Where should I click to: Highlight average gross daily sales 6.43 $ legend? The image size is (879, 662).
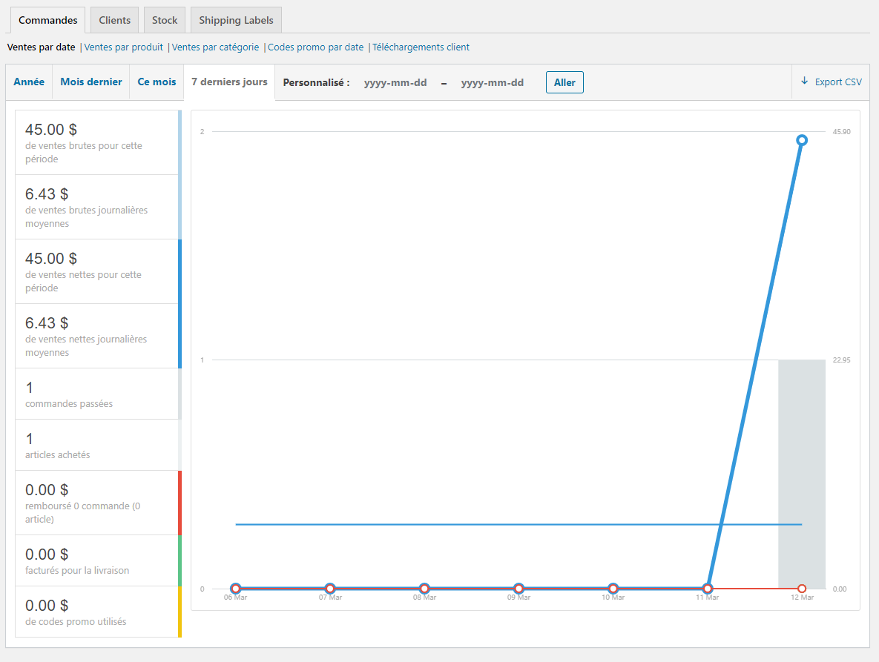pyautogui.click(x=98, y=208)
